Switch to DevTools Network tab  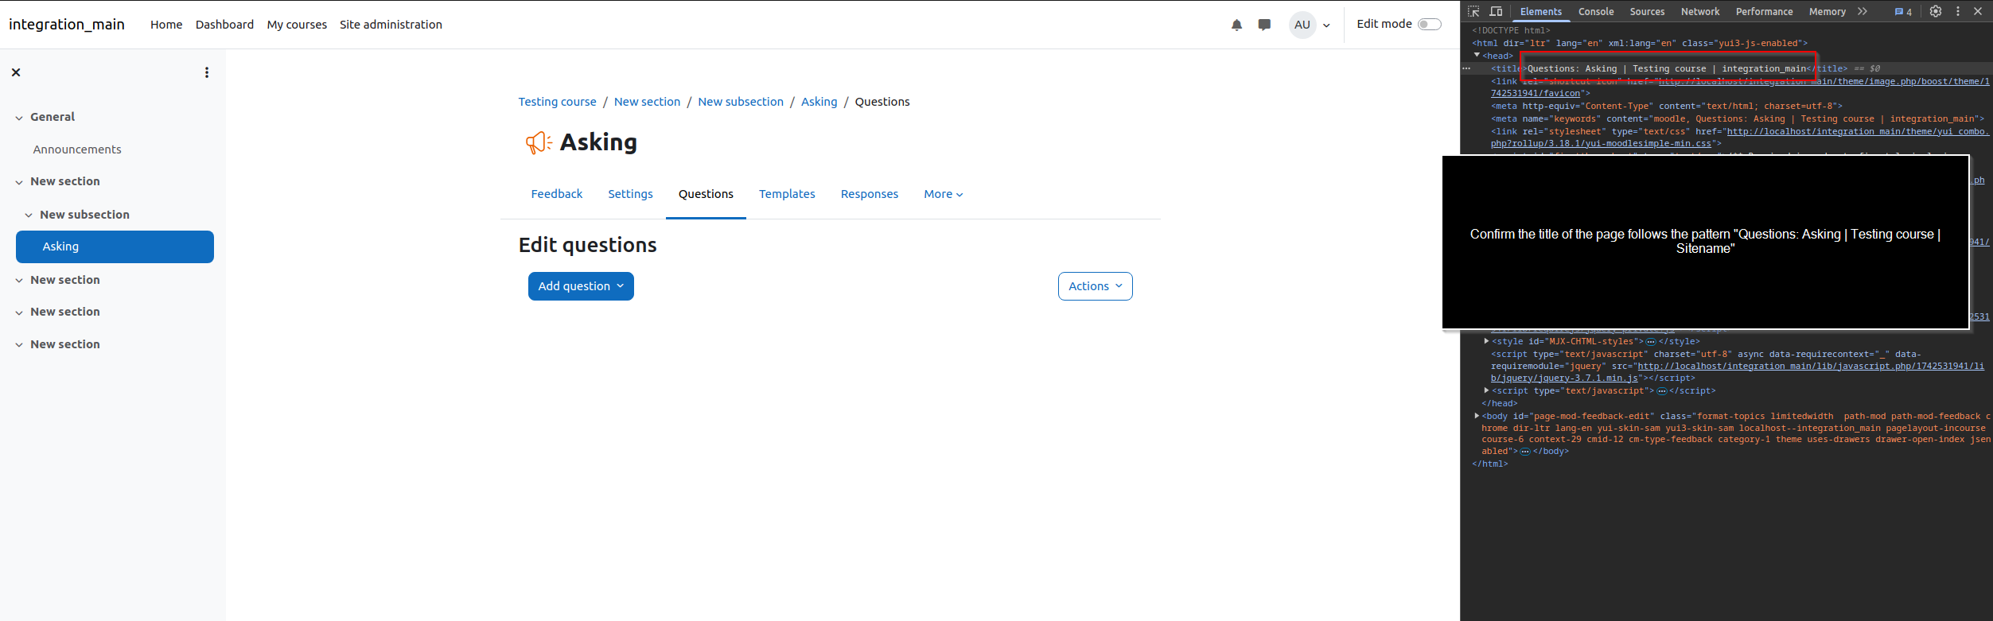pyautogui.click(x=1700, y=11)
